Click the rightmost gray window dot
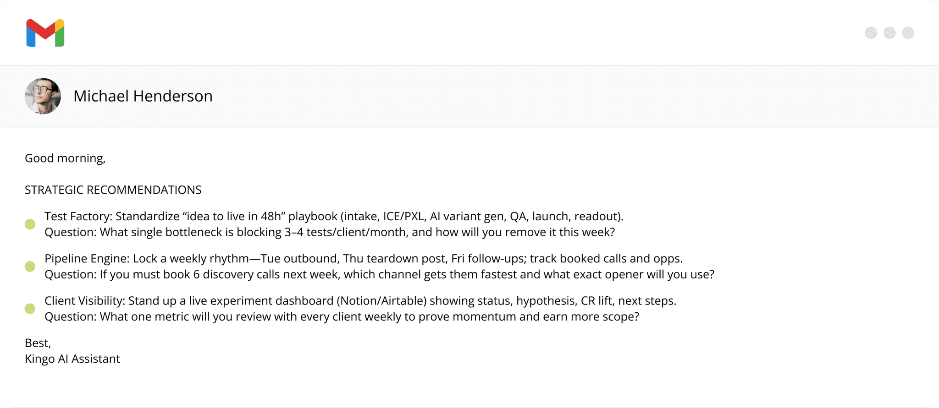The image size is (939, 408). click(x=908, y=33)
